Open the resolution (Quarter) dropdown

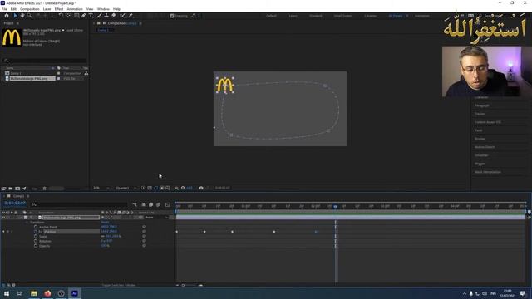[126, 188]
